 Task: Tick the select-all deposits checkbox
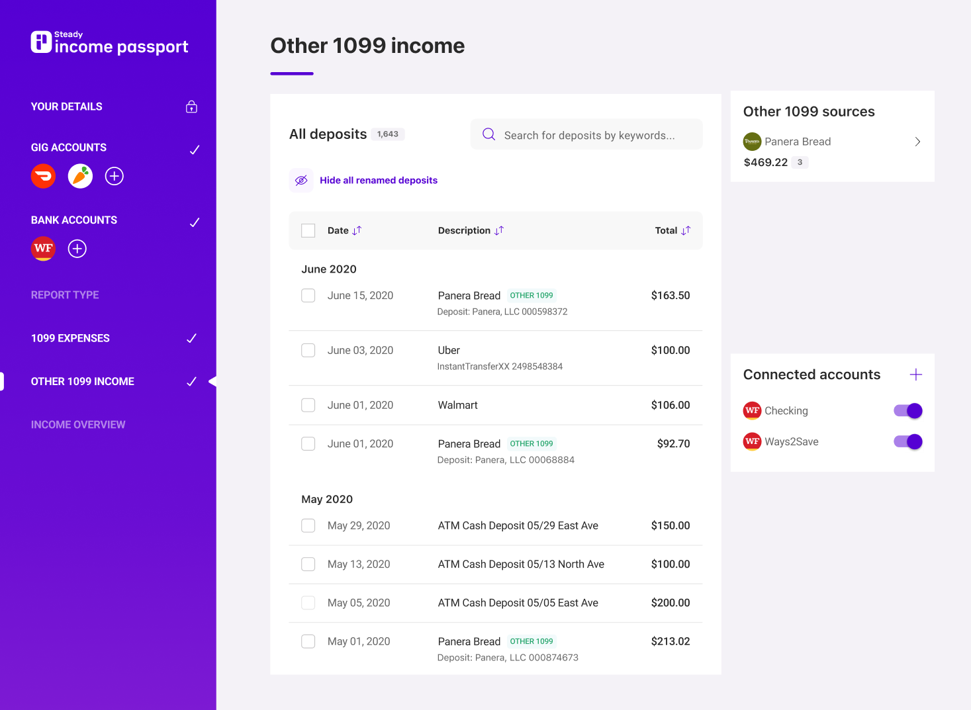click(x=308, y=230)
